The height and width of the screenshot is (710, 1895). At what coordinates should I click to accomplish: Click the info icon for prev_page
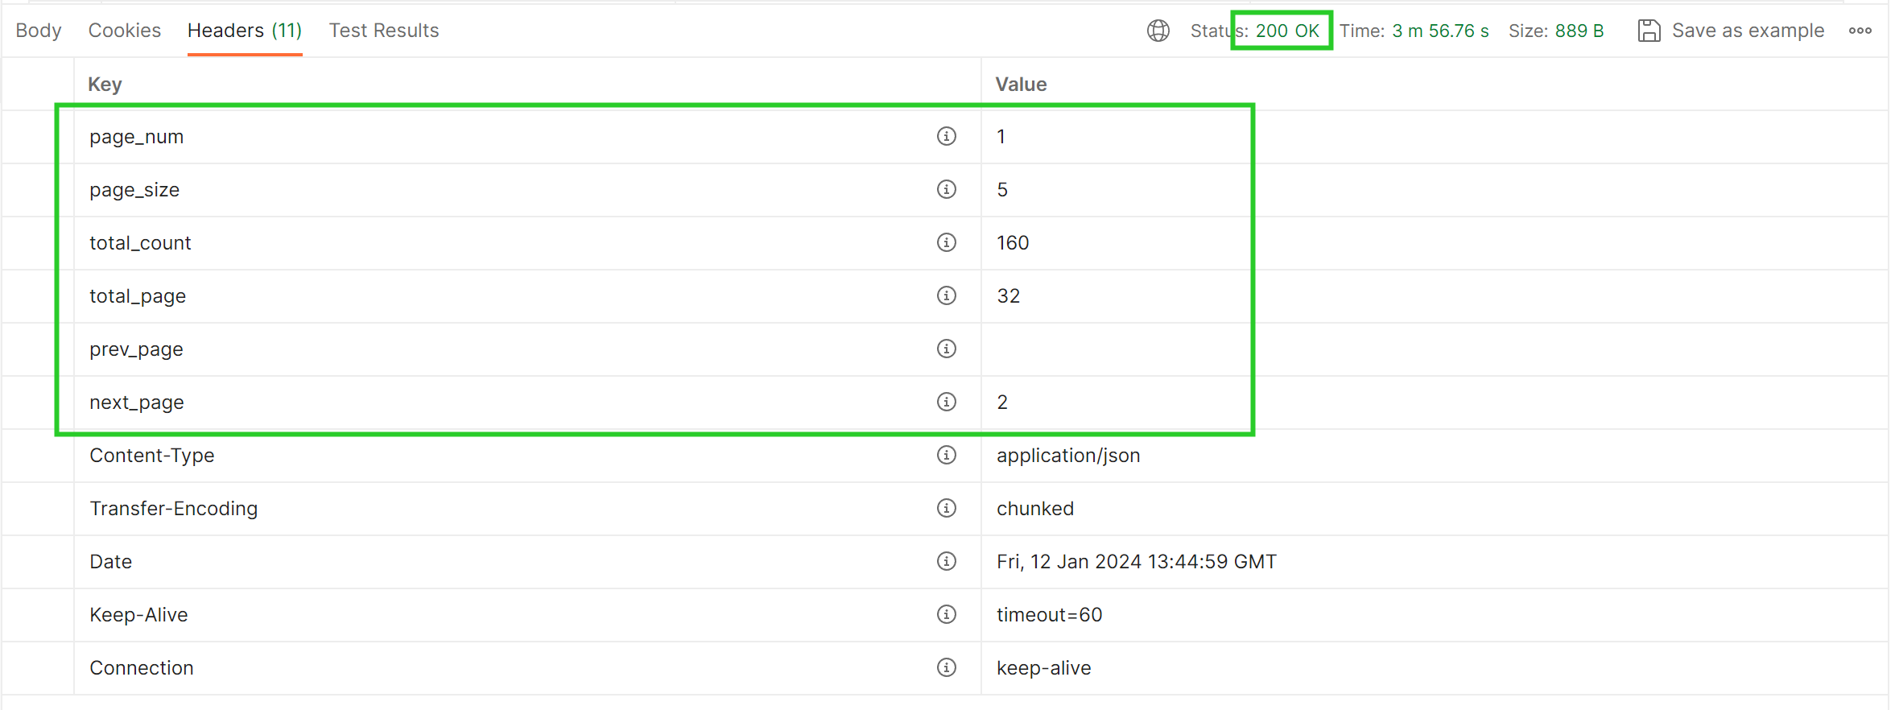(946, 349)
